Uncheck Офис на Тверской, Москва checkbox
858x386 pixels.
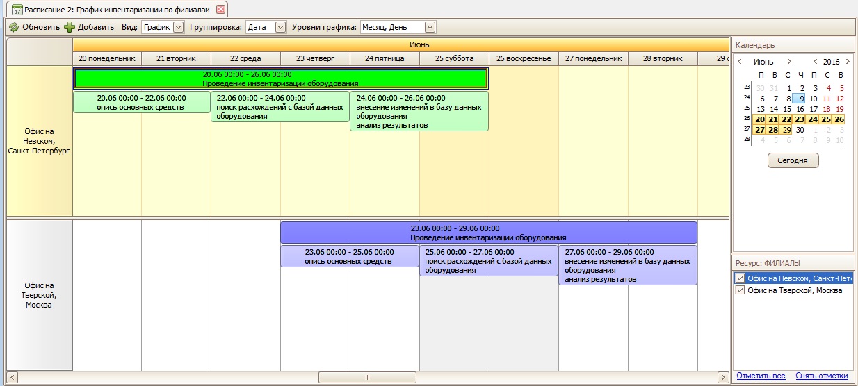[x=740, y=290]
